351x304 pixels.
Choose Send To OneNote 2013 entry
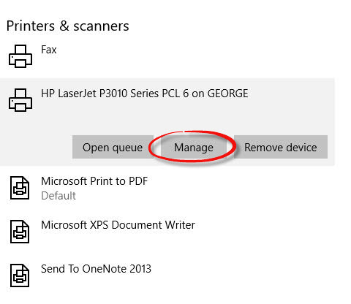click(96, 269)
